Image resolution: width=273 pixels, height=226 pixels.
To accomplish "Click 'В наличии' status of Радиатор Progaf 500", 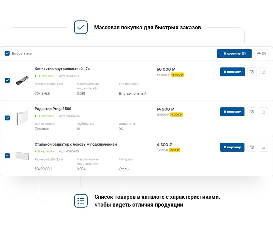I will tap(45, 116).
